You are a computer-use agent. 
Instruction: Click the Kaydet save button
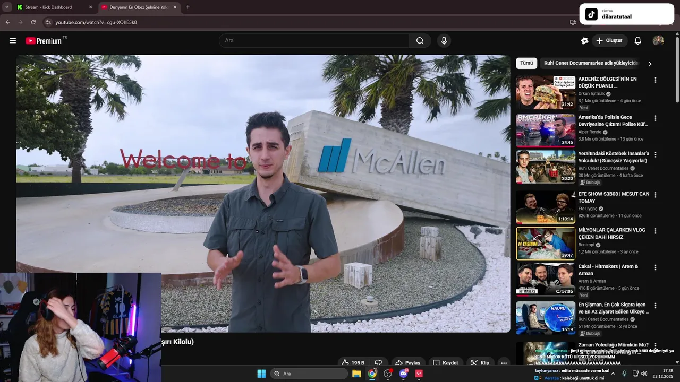coord(445,363)
